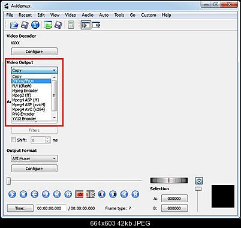Click the stop playback button
241x228 pixels.
click(23, 194)
